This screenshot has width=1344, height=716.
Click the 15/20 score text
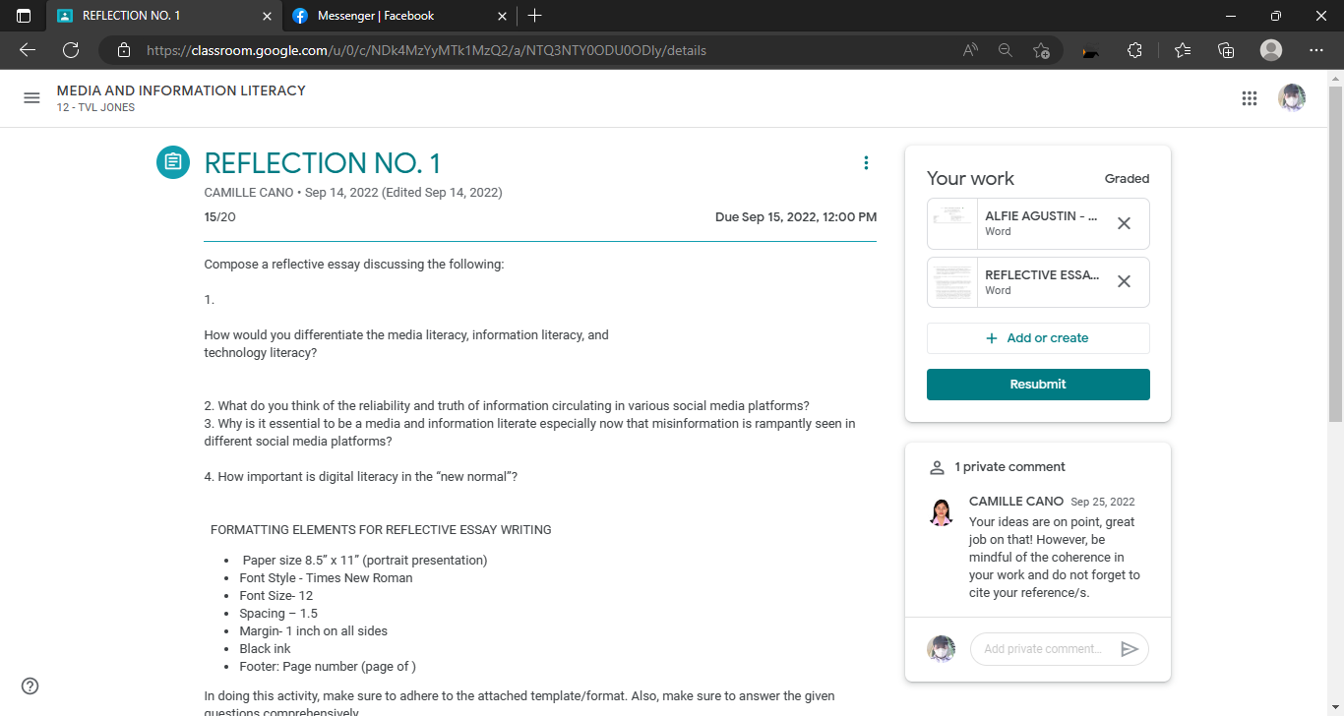219,217
